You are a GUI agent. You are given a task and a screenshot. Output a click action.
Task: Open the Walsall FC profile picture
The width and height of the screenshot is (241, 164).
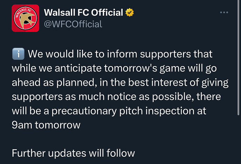[25, 18]
